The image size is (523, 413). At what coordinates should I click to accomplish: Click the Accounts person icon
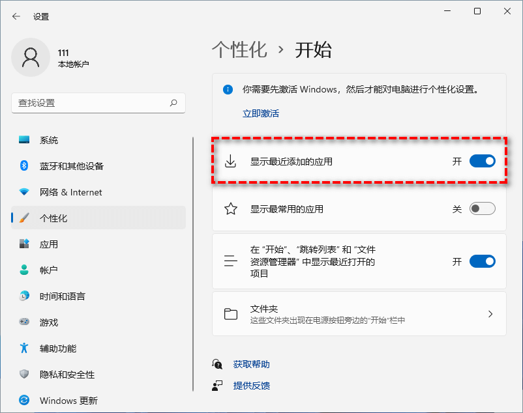pyautogui.click(x=24, y=270)
